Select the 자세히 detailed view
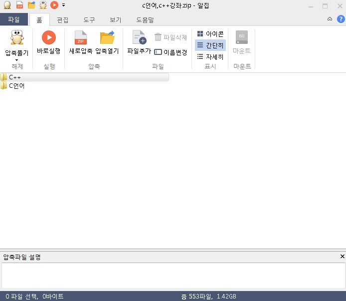346x301 pixels. [210, 57]
